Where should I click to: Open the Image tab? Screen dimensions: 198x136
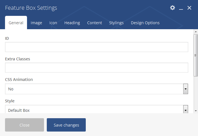(x=36, y=23)
